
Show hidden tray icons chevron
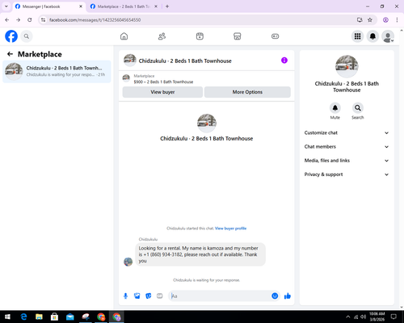[x=348, y=317]
